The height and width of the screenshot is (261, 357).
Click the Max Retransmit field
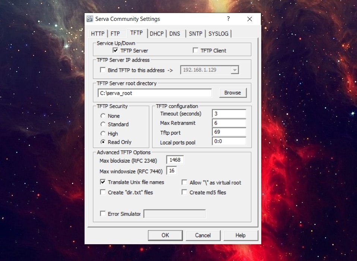[229, 123]
